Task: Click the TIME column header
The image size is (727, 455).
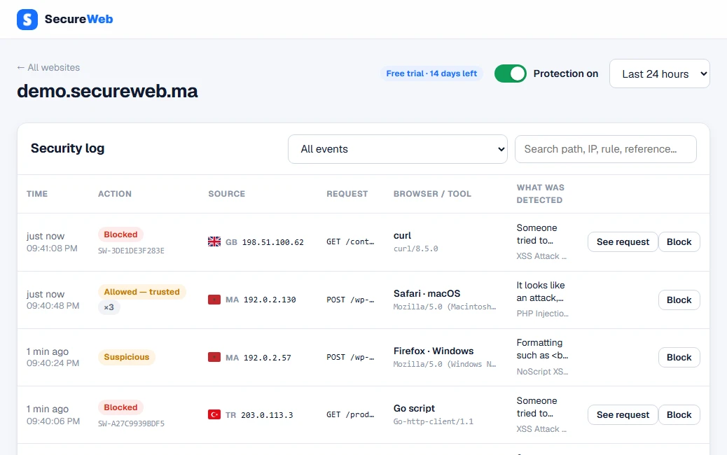Action: click(37, 194)
